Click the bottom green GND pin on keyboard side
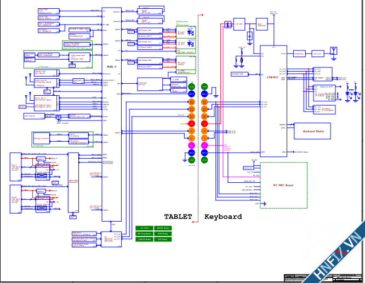 pyautogui.click(x=204, y=159)
